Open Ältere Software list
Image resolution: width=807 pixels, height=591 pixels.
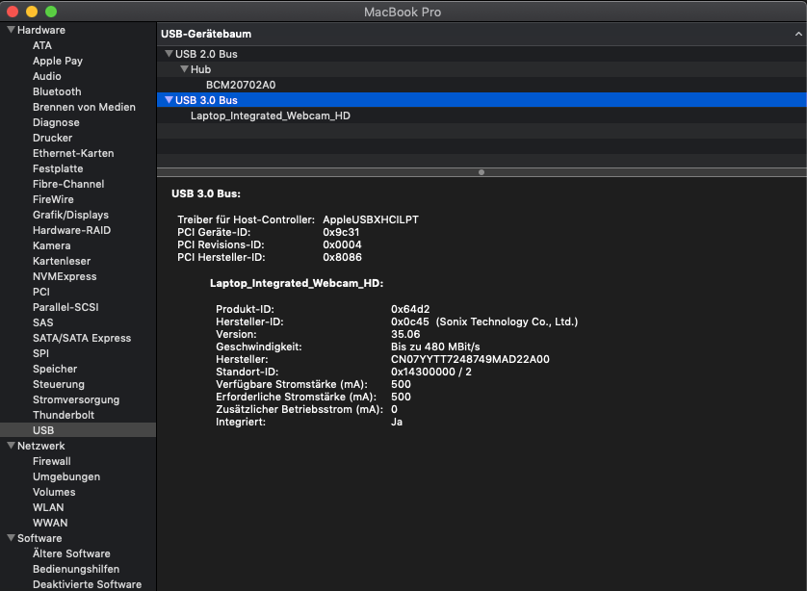[71, 553]
